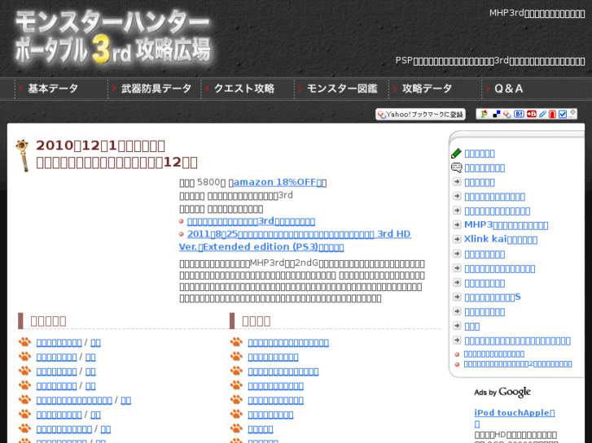Open the モンスター図鑑 menu
This screenshot has height=443, width=592.
click(x=342, y=89)
